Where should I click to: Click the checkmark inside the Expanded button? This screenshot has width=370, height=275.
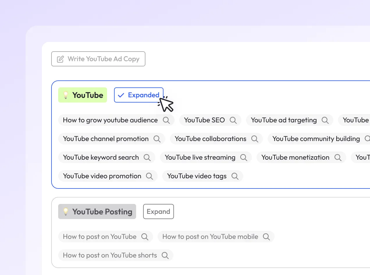[x=121, y=95]
